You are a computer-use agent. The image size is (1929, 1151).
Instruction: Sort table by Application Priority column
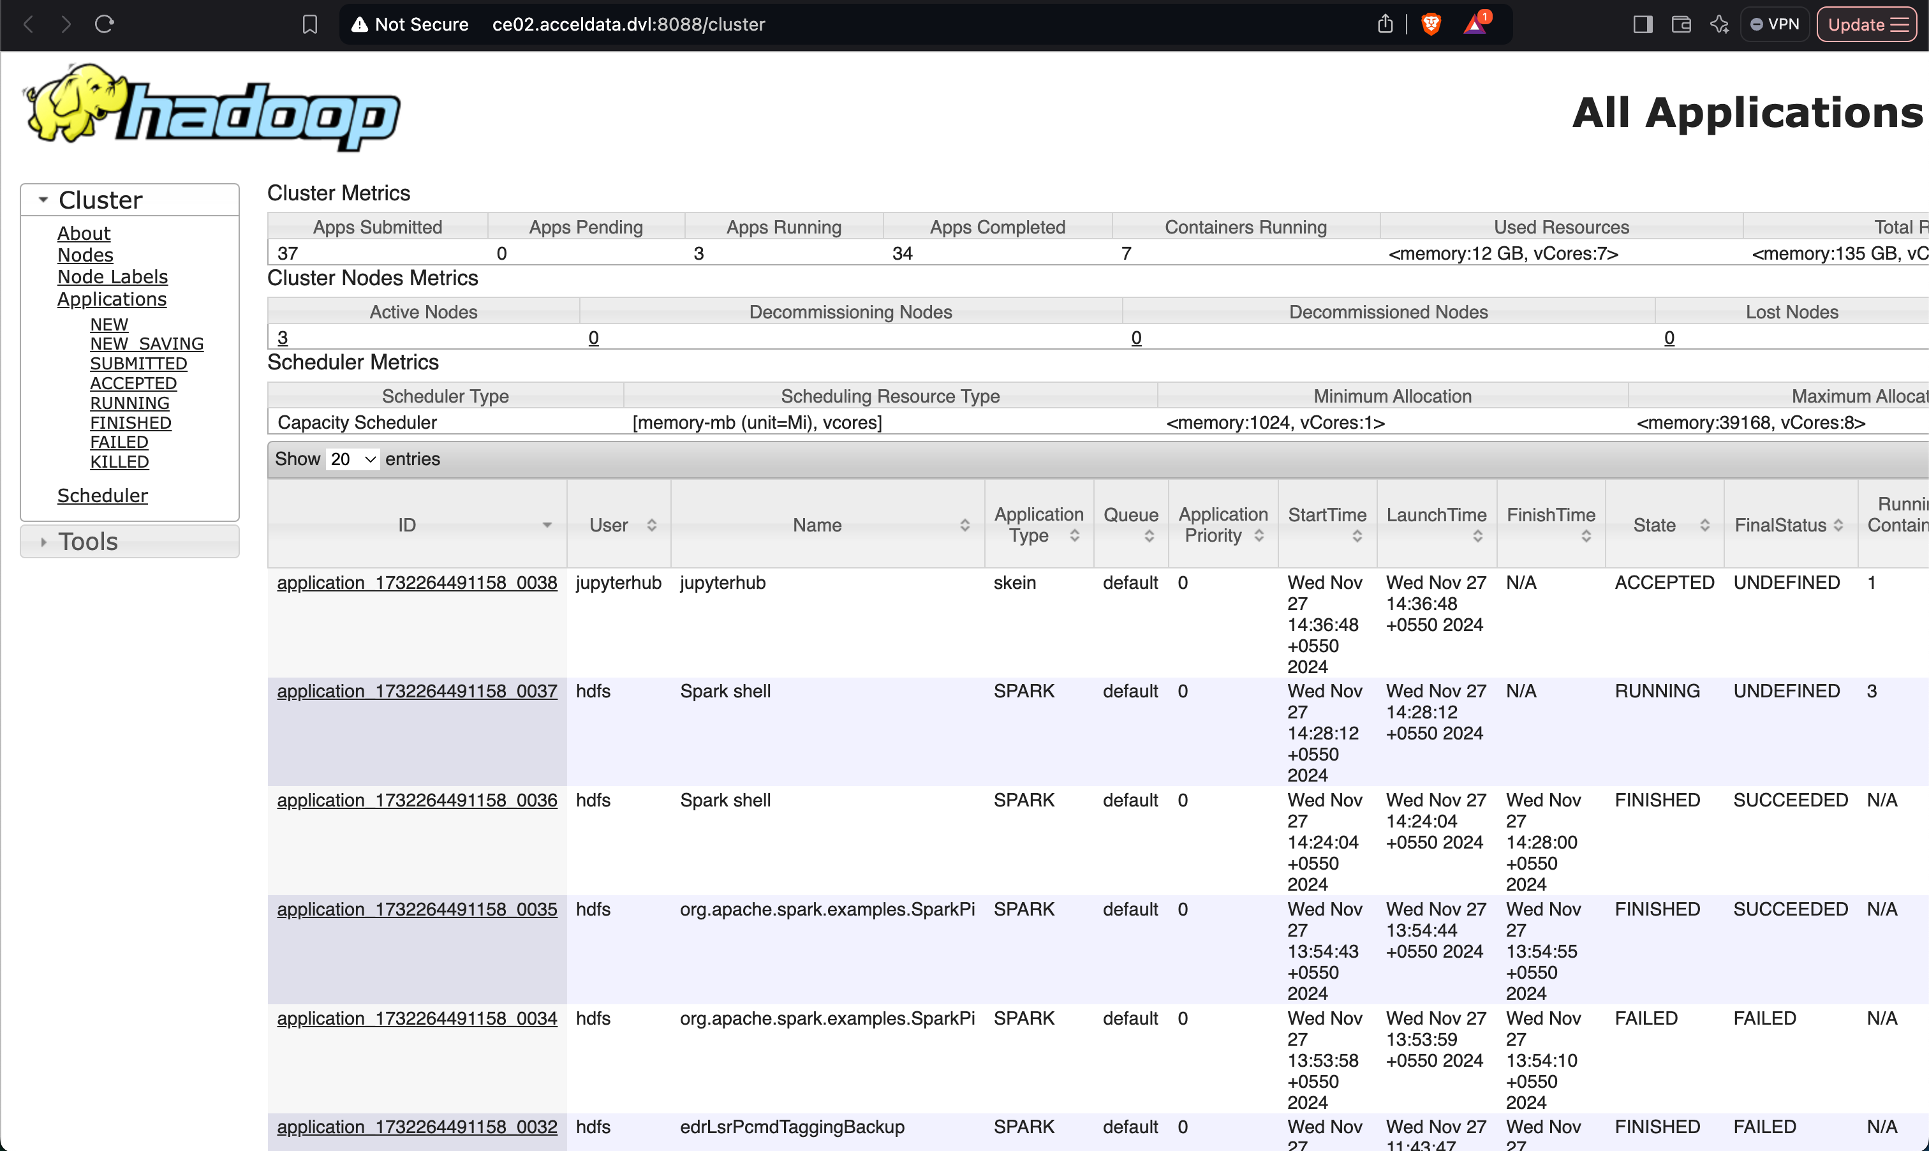pyautogui.click(x=1223, y=525)
